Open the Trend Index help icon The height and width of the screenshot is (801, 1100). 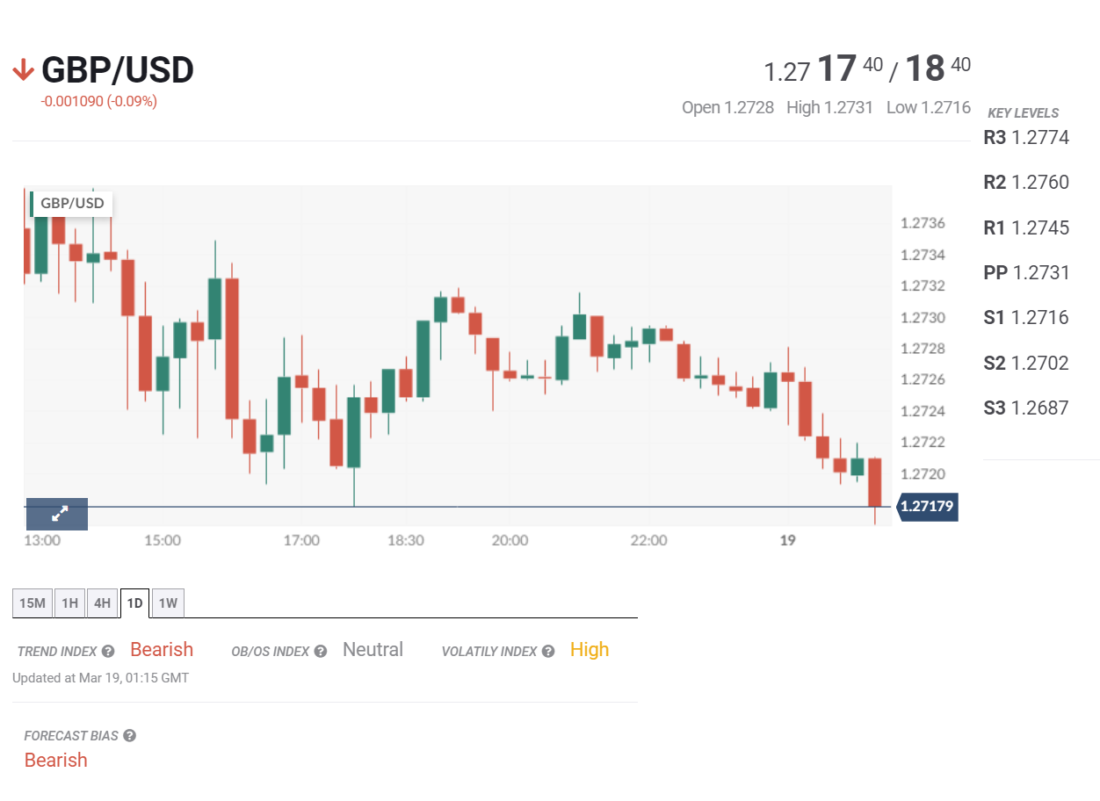(106, 652)
